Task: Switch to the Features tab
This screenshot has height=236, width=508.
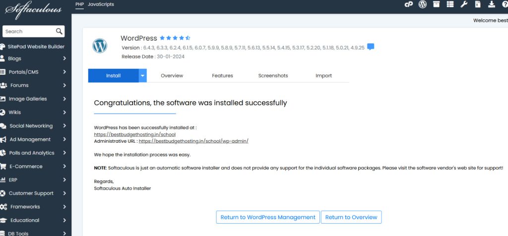Action: click(x=222, y=75)
